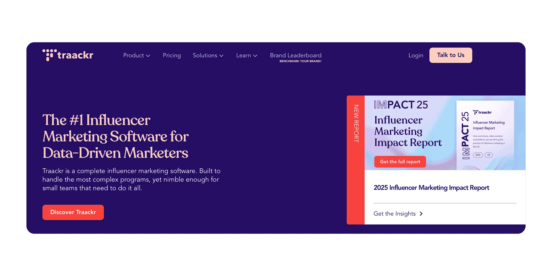Click the BENCHMARK YOUR BRAND! subtext

click(300, 61)
